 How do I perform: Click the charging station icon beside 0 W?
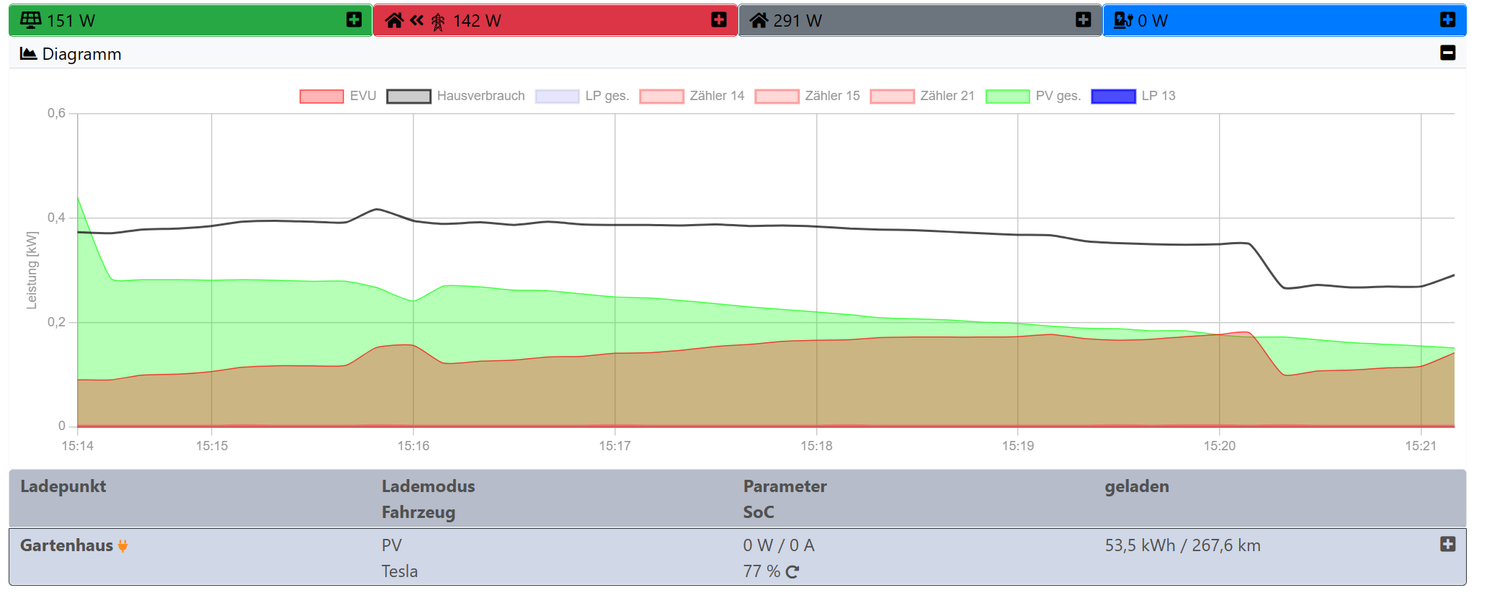pyautogui.click(x=1123, y=20)
